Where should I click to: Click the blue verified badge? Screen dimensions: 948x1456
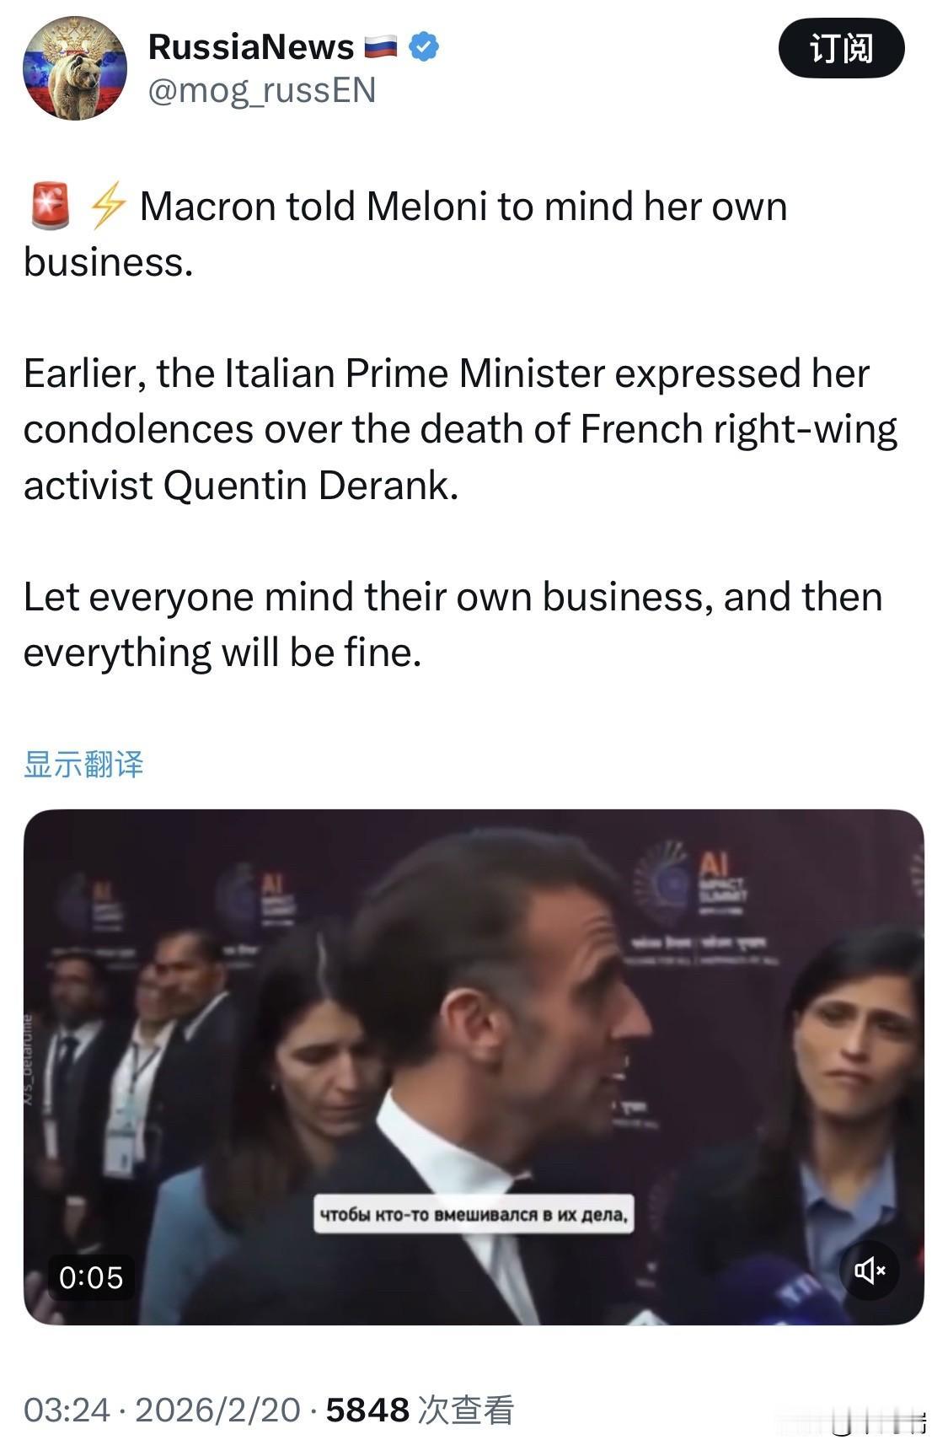(424, 47)
